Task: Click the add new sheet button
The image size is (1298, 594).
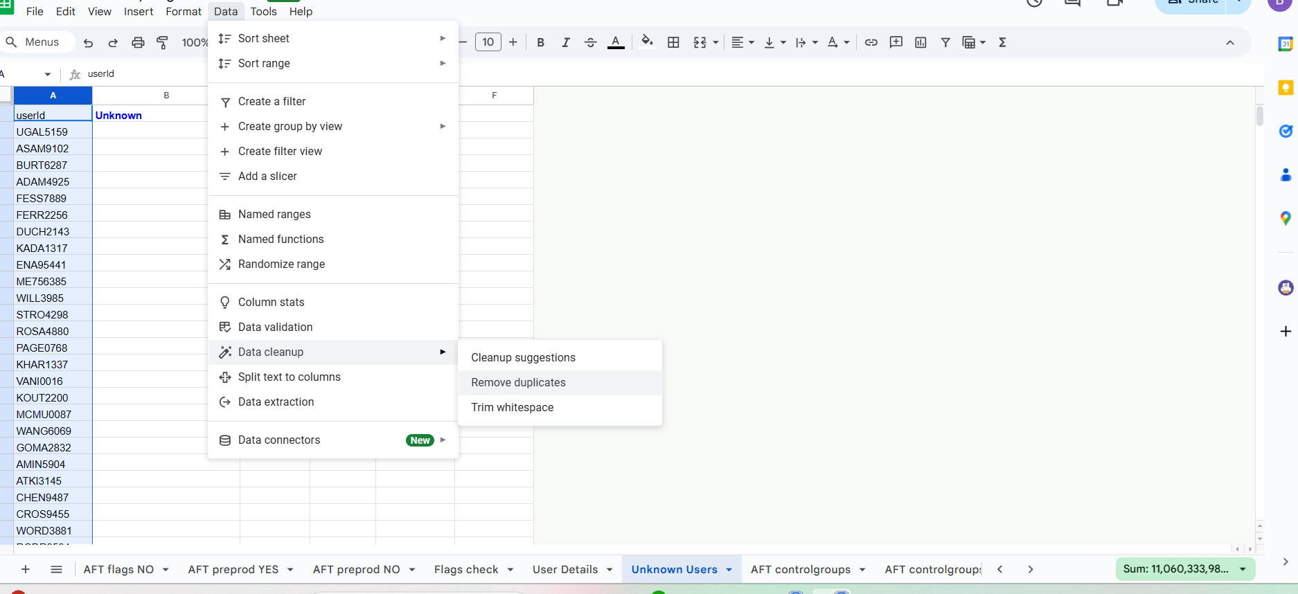Action: click(x=26, y=569)
